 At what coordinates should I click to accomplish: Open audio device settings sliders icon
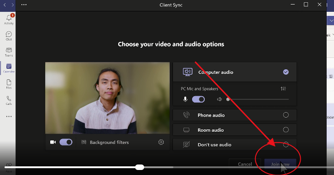pos(283,88)
